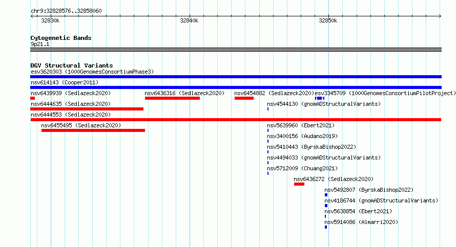Click the nsv6444635 red variant bar
Viewport: 456px width, 247px height.
point(87,109)
